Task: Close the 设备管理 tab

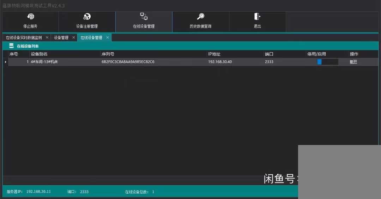Action: coord(74,37)
